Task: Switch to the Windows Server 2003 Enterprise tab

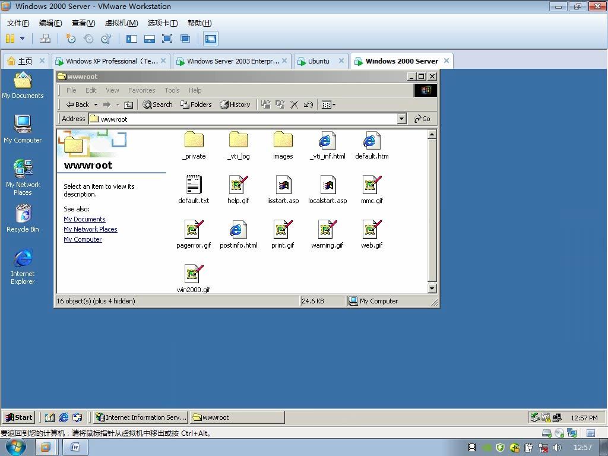Action: pos(232,61)
